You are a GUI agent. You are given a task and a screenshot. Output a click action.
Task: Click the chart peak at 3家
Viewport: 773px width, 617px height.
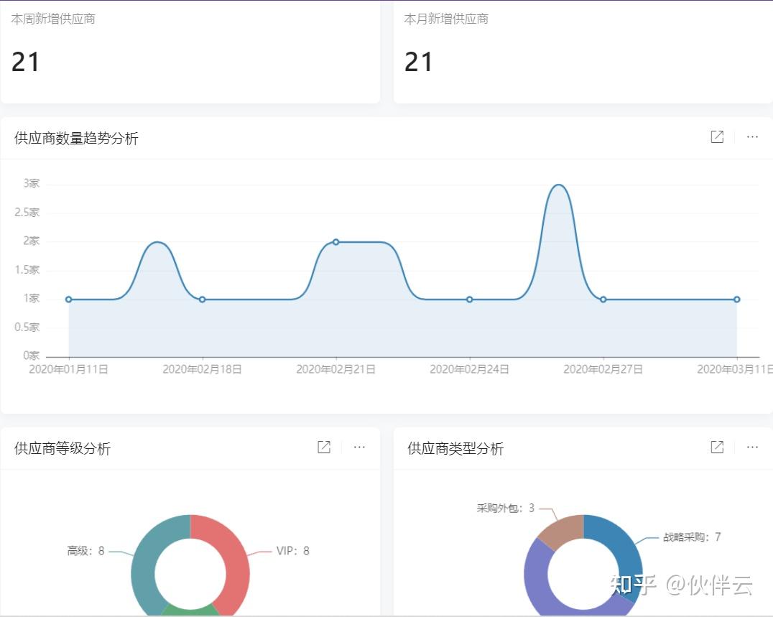(x=558, y=185)
